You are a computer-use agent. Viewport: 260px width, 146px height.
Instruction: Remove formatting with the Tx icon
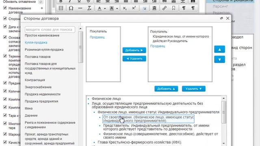(89, 8)
